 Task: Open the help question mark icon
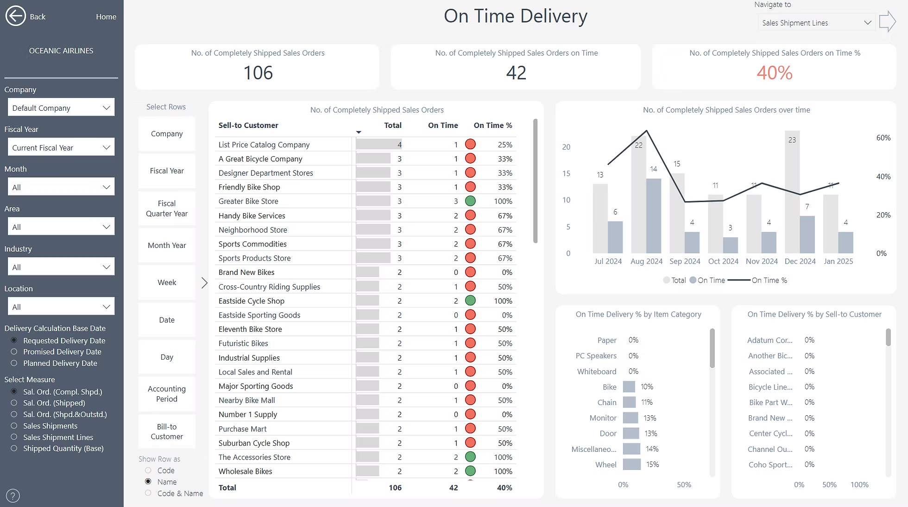tap(13, 495)
